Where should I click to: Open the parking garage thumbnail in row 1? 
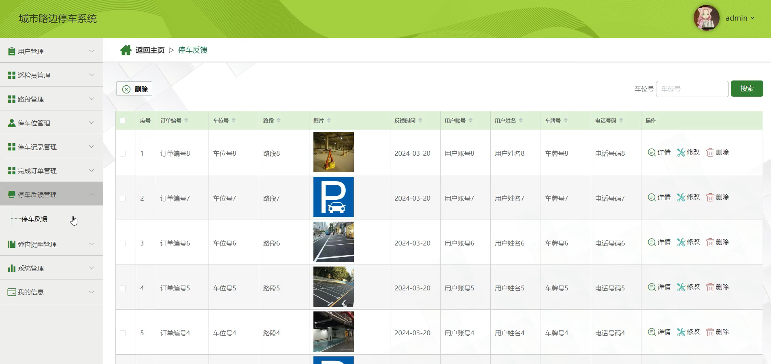(334, 152)
